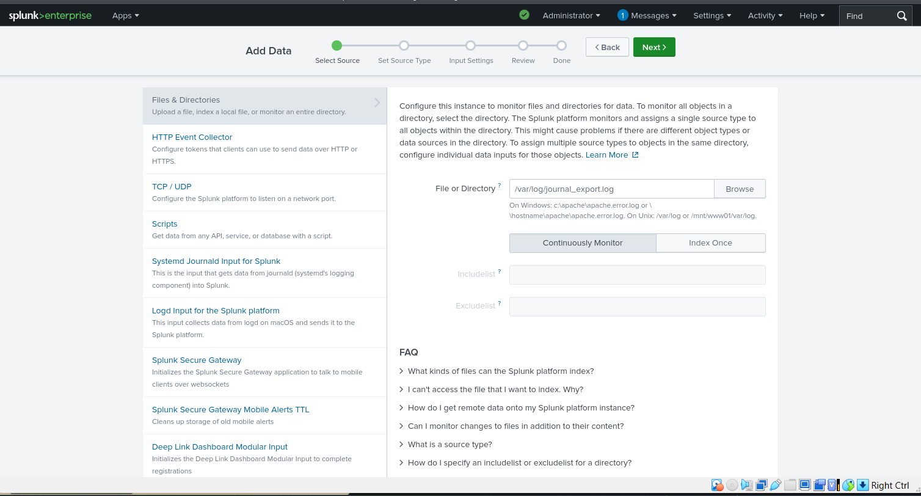
Task: Click the VirtualBox display monitor icon
Action: point(805,485)
